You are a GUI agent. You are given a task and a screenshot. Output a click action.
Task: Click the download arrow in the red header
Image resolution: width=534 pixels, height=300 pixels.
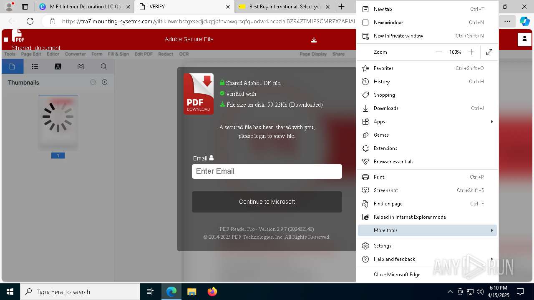point(314,40)
